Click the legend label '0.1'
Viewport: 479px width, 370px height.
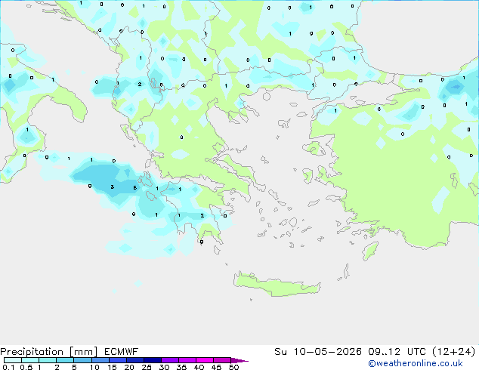(8, 367)
